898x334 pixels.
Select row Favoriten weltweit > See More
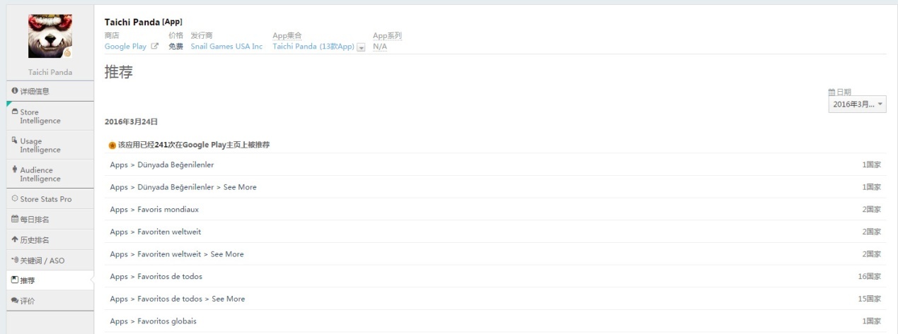(495, 254)
